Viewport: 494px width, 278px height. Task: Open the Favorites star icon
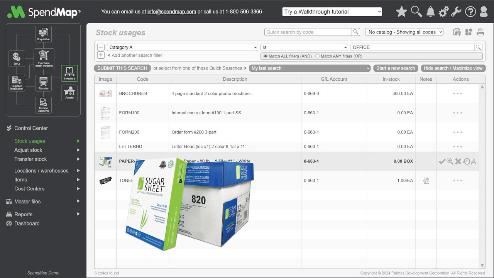(401, 12)
